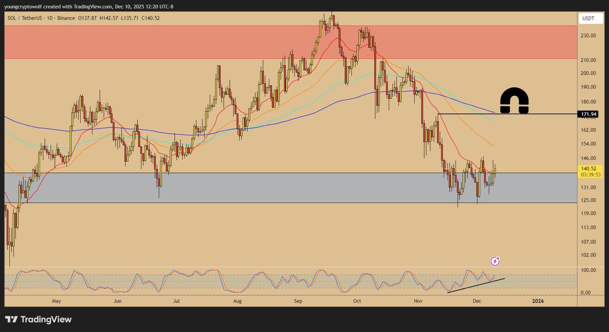Click the 131.00 price axis label
The height and width of the screenshot is (332, 609).
coord(589,187)
